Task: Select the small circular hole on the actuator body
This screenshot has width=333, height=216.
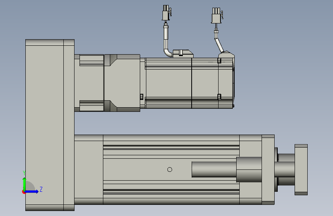Action: pos(170,169)
